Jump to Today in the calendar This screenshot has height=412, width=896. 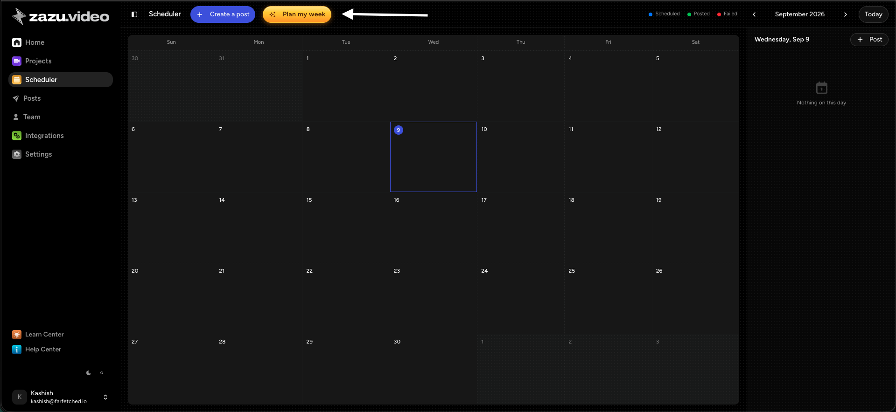click(873, 14)
